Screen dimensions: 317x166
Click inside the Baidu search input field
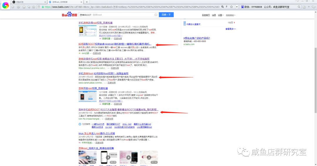point(123,15)
